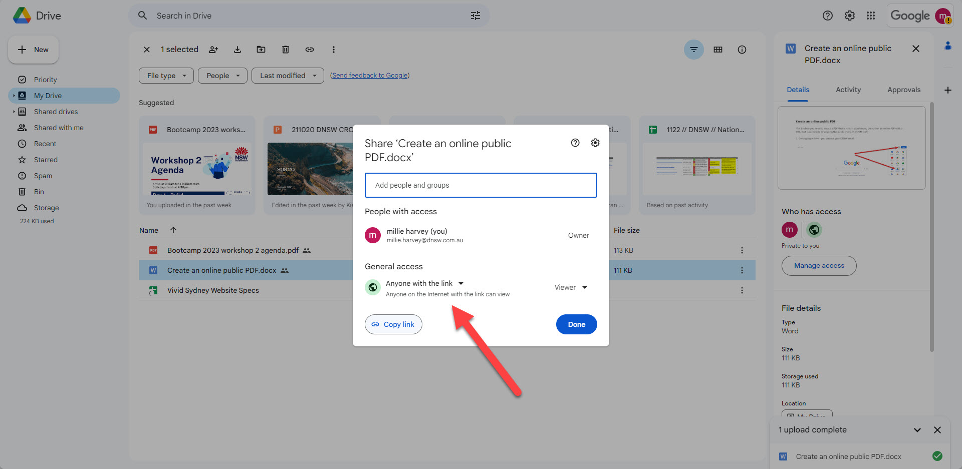Switch to Details tab

tap(798, 90)
